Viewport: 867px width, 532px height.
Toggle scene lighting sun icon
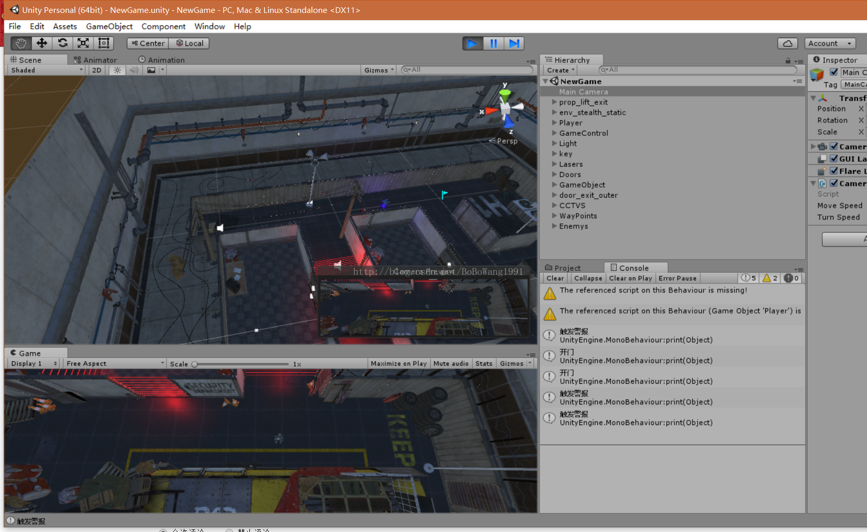(117, 70)
